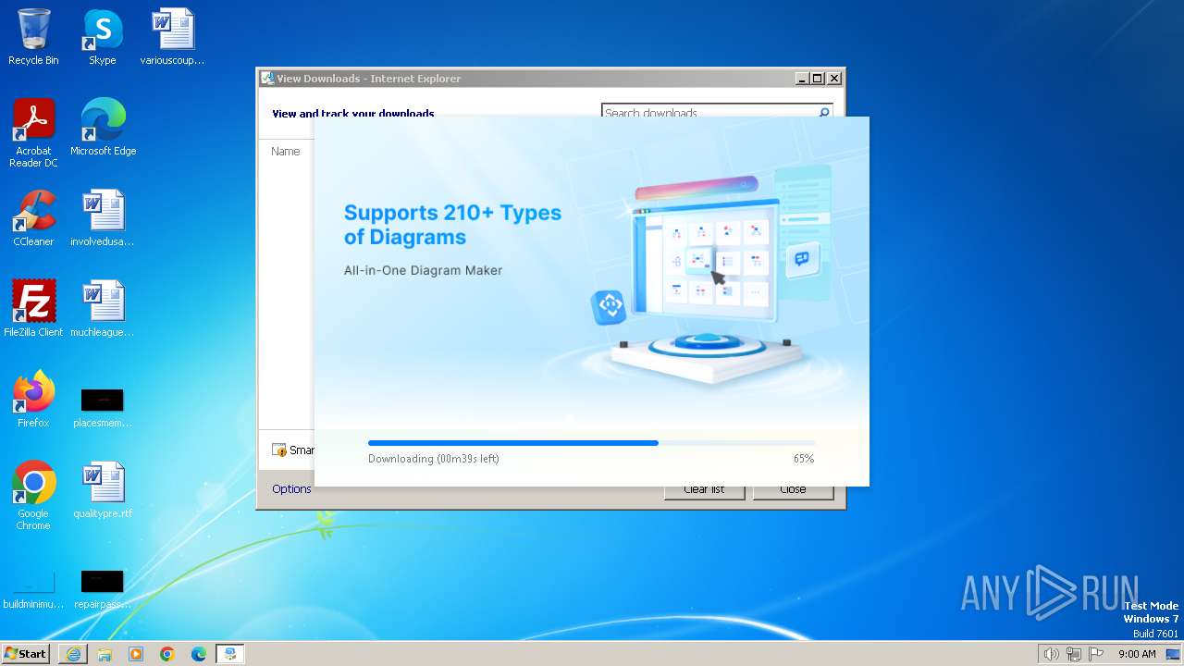1184x666 pixels.
Task: Open Chrome from the taskbar
Action: (167, 654)
